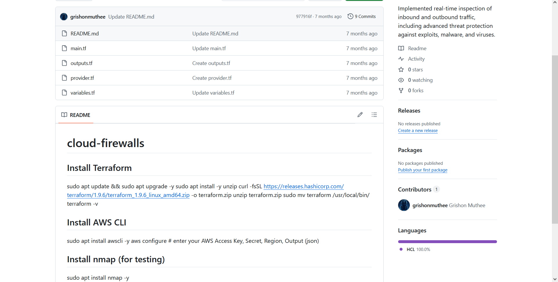The image size is (558, 282).
Task: Click the watching eye icon
Action: pos(401,80)
